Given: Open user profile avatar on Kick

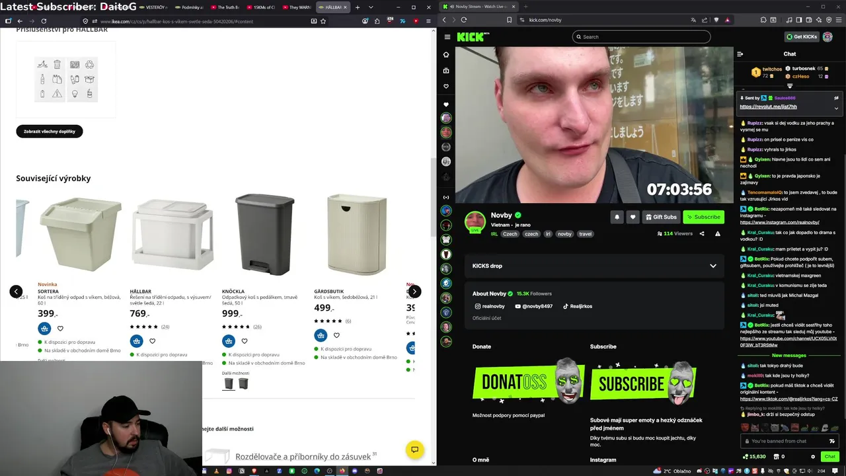Looking at the screenshot, I should click(827, 37).
